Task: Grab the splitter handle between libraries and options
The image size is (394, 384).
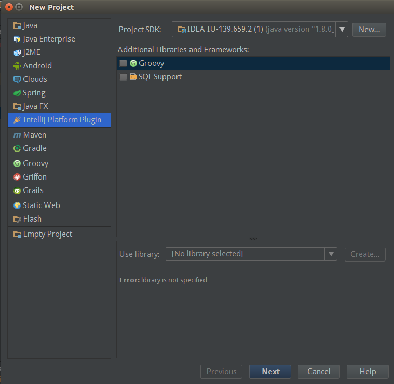Action: [x=253, y=238]
